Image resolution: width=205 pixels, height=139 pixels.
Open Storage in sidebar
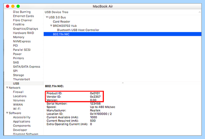pyautogui.click(x=18, y=75)
